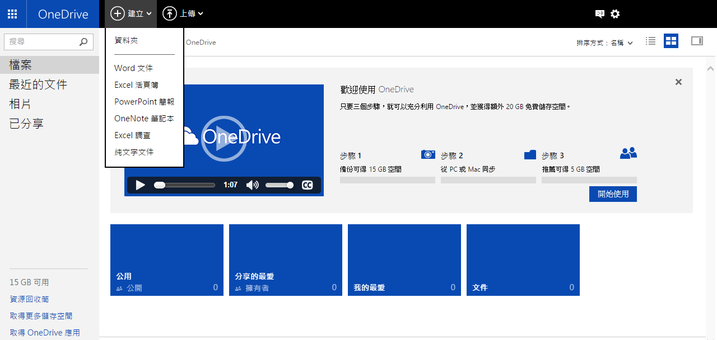Adjust the video volume slider
The image size is (717, 340).
click(280, 185)
